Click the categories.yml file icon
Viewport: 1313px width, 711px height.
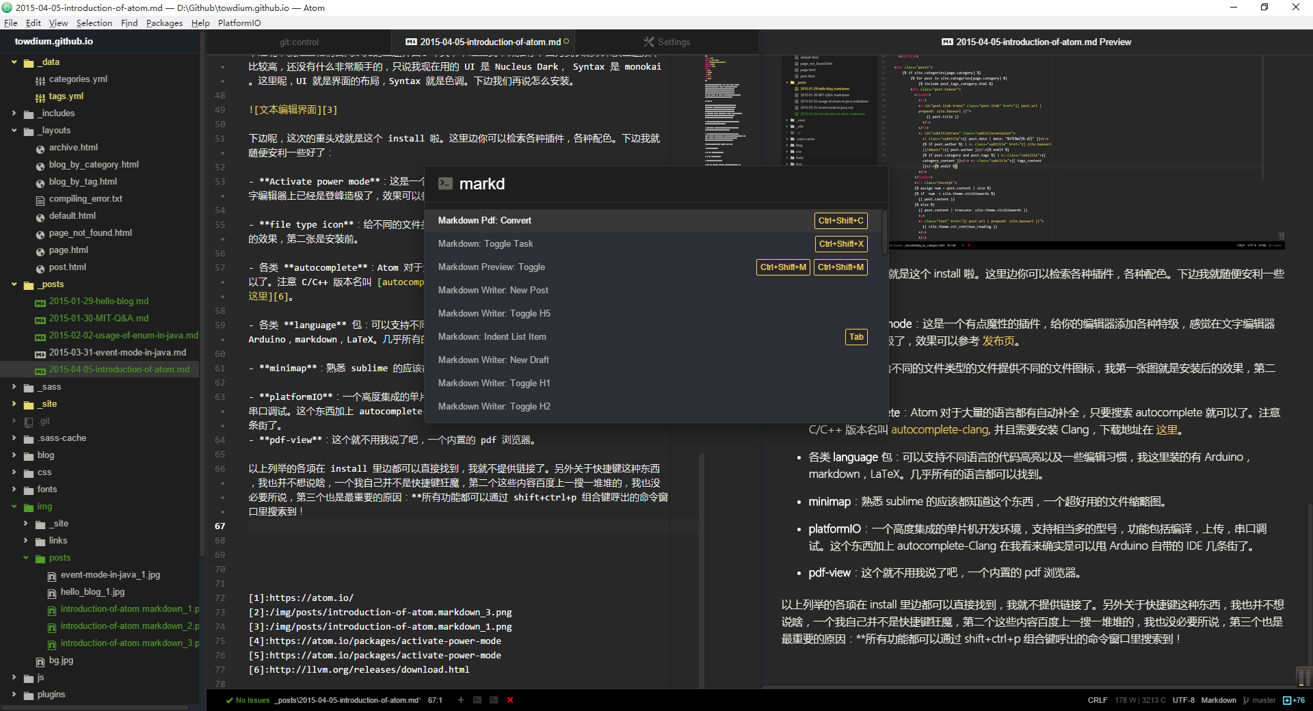[40, 80]
